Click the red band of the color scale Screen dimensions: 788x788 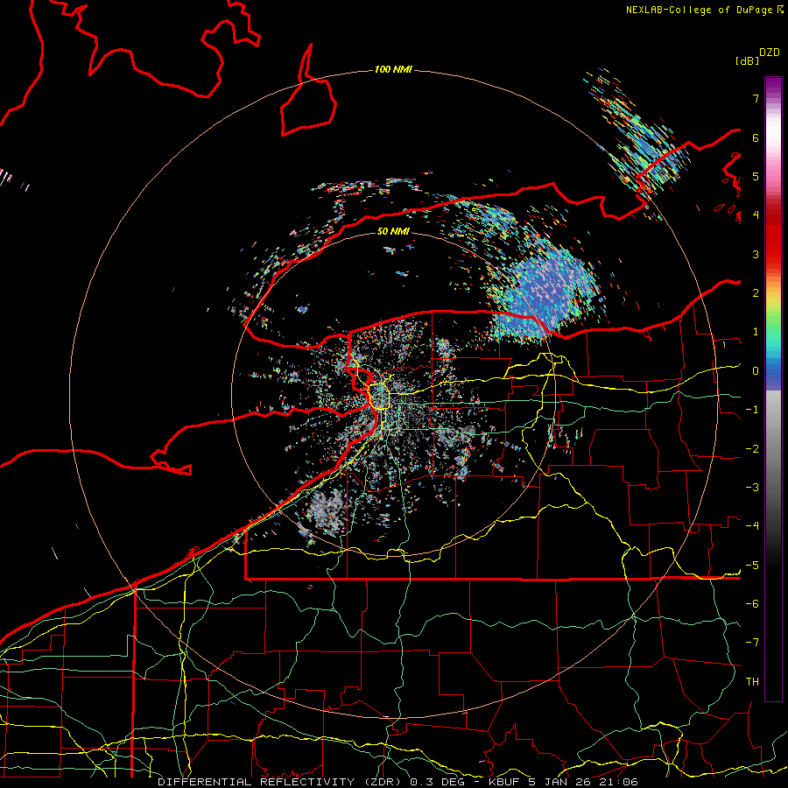pyautogui.click(x=773, y=236)
